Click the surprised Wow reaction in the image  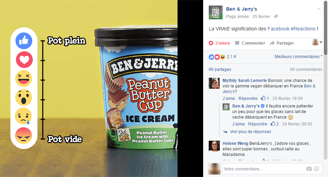[24, 97]
